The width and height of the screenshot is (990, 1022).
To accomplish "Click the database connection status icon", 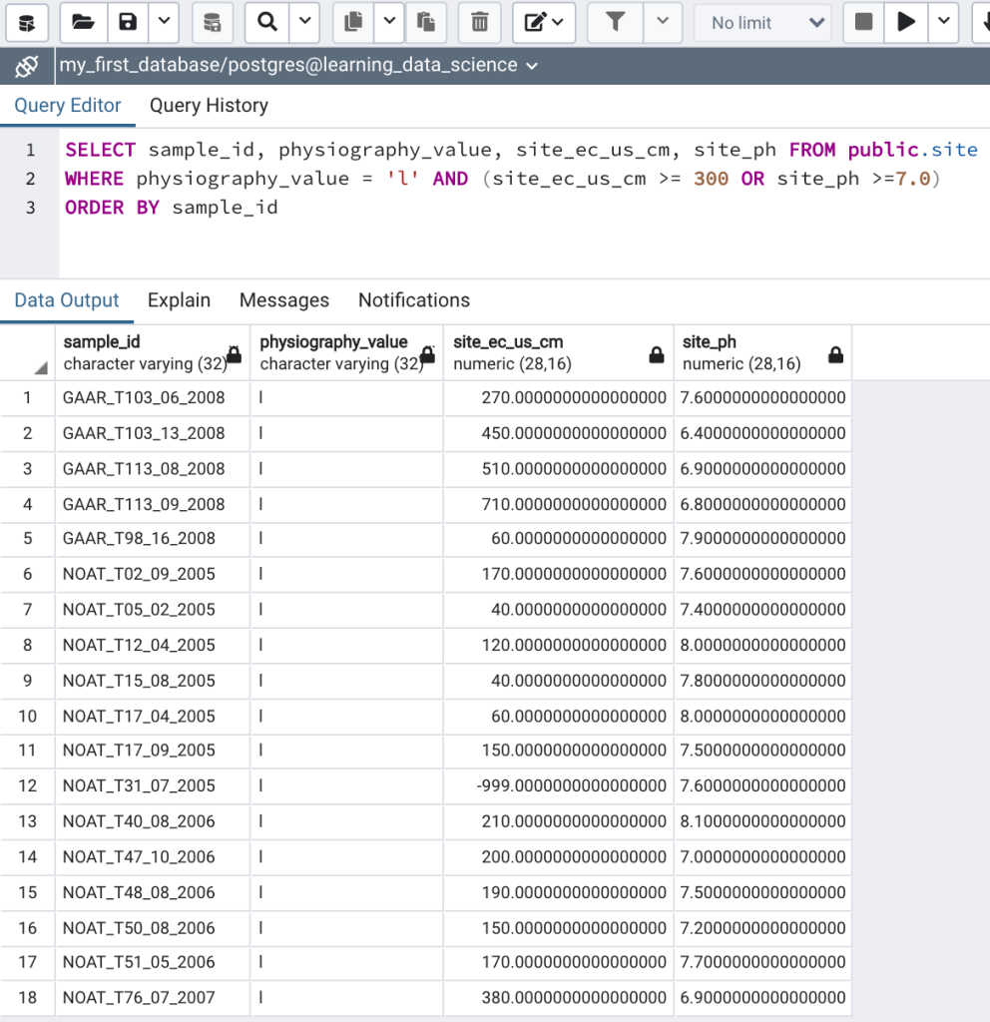I will pyautogui.click(x=27, y=67).
